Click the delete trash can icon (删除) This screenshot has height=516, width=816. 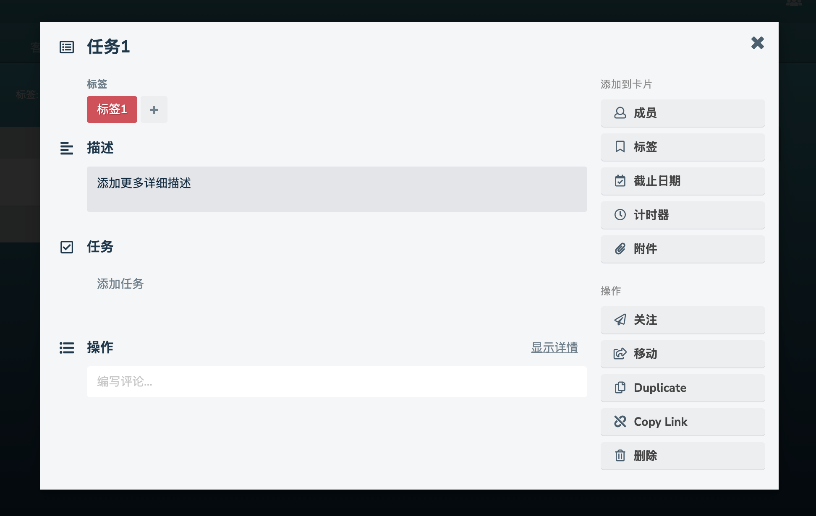pos(620,456)
